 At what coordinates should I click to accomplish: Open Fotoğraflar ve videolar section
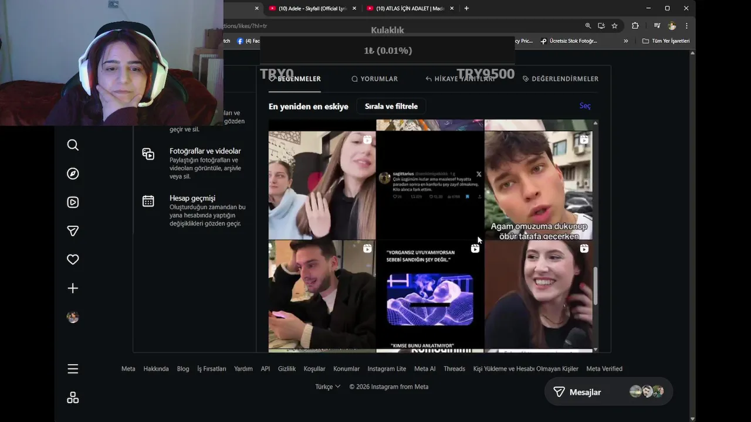pyautogui.click(x=194, y=163)
